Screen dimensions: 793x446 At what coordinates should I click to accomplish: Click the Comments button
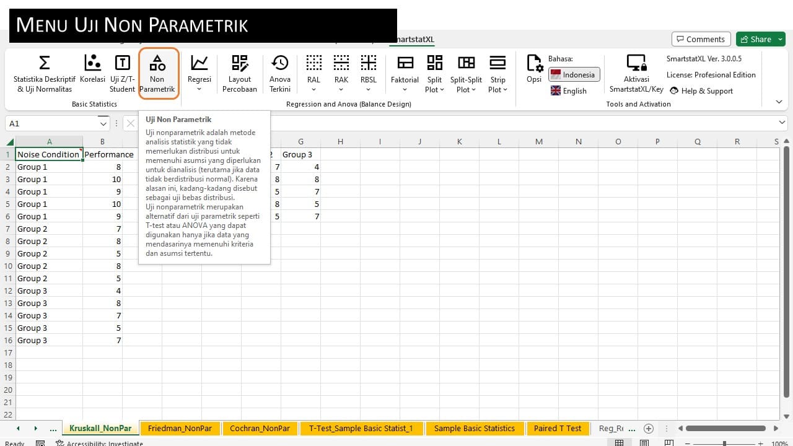[x=701, y=39]
